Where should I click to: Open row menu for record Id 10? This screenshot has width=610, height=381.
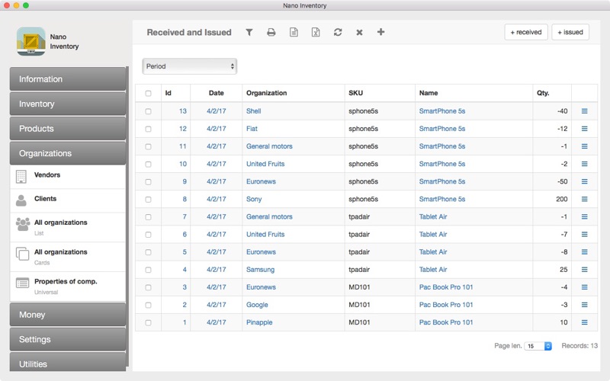[x=584, y=164]
